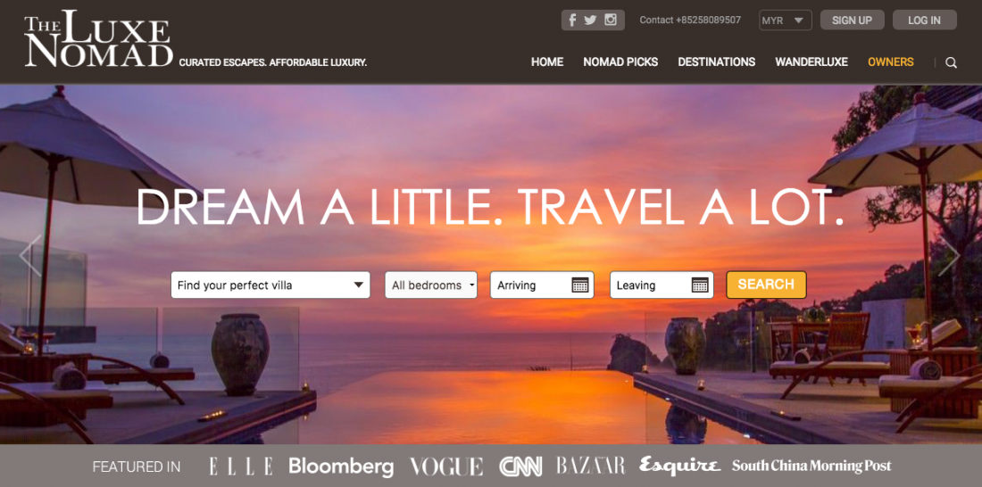Open calendar icon in Leaving field
The width and height of the screenshot is (982, 487).
(700, 285)
